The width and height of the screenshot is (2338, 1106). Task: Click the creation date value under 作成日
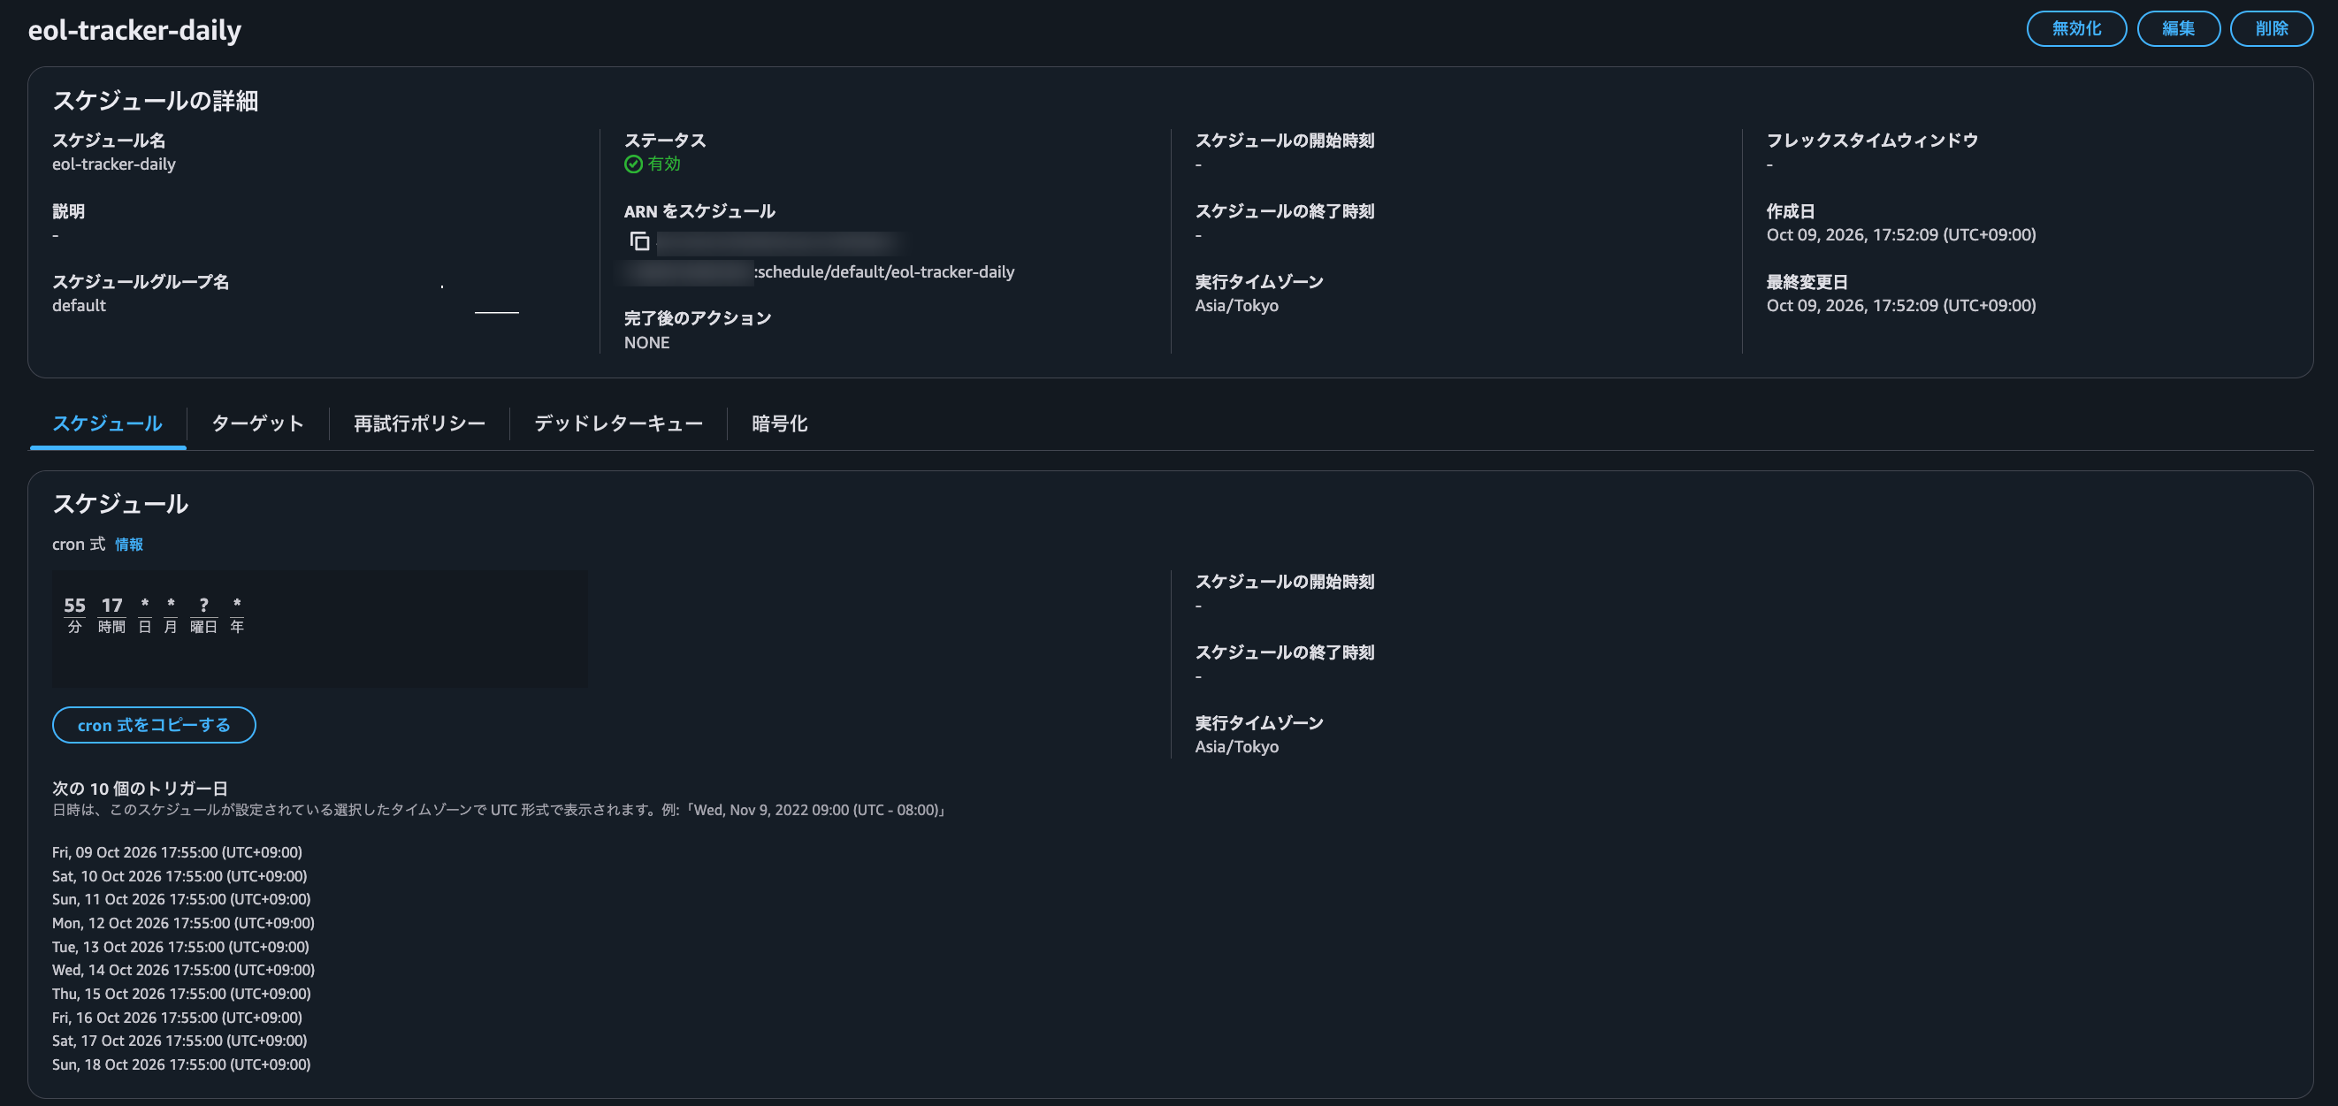1900,235
